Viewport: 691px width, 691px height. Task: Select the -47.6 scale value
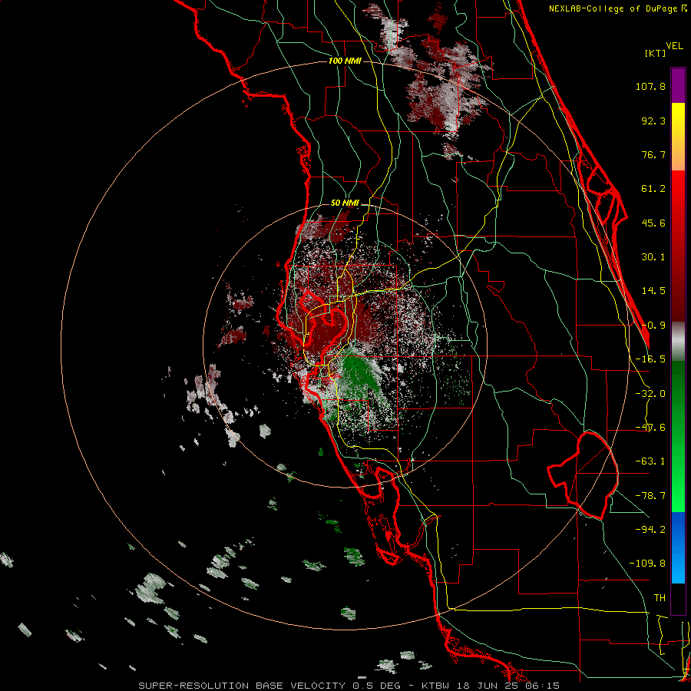coord(650,428)
